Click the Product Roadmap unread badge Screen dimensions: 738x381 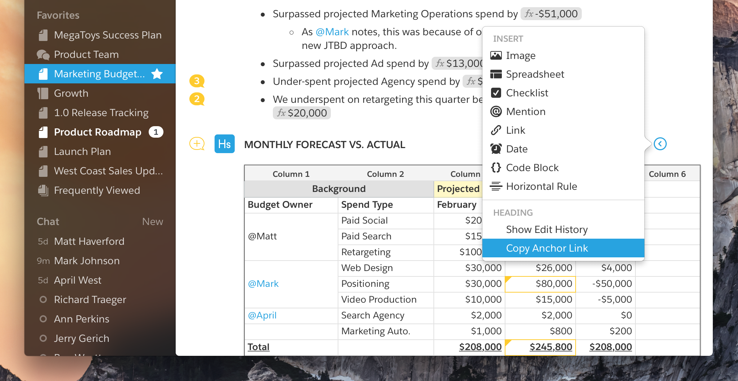[156, 132]
